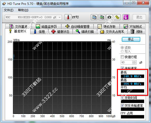Click the 平均 label
151x123 pixels.
pyautogui.click(x=124, y=87)
